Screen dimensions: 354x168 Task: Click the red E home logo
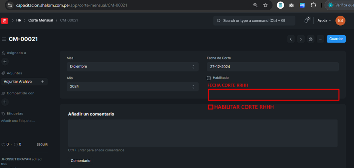(4, 20)
